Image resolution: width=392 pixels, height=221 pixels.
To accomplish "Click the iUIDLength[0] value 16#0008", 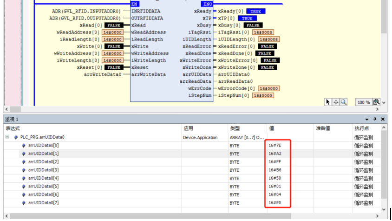I will click(264, 40).
